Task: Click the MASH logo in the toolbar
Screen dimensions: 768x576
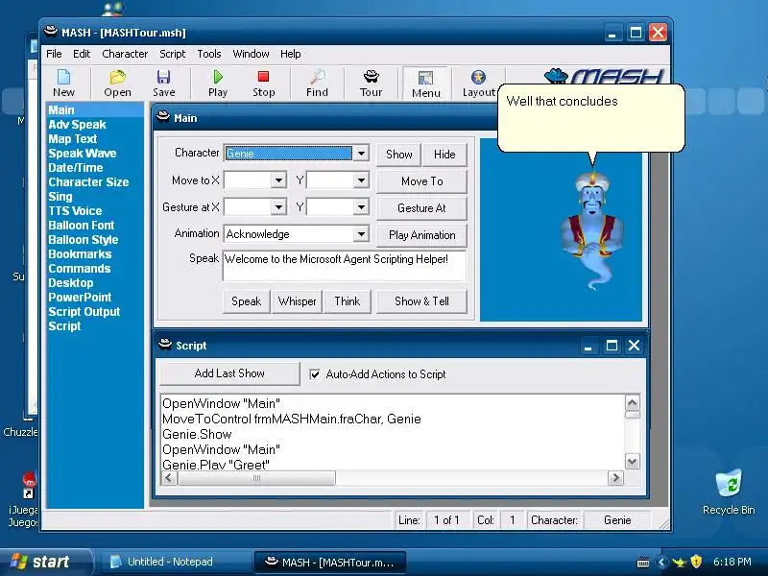Action: pyautogui.click(x=605, y=76)
